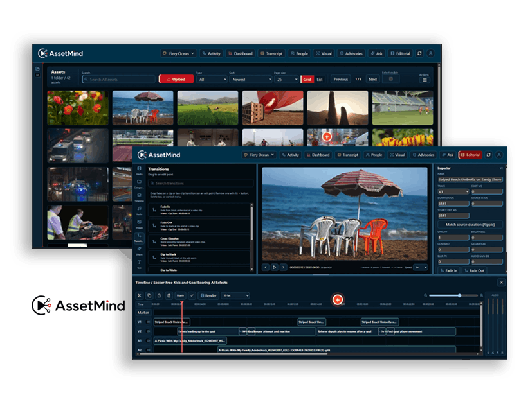Open the Images panel in editor sidebar
This screenshot has height=411, width=530.
pyautogui.click(x=140, y=224)
